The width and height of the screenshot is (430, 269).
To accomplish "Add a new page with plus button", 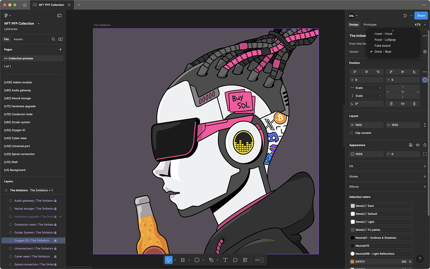I will tap(60, 49).
